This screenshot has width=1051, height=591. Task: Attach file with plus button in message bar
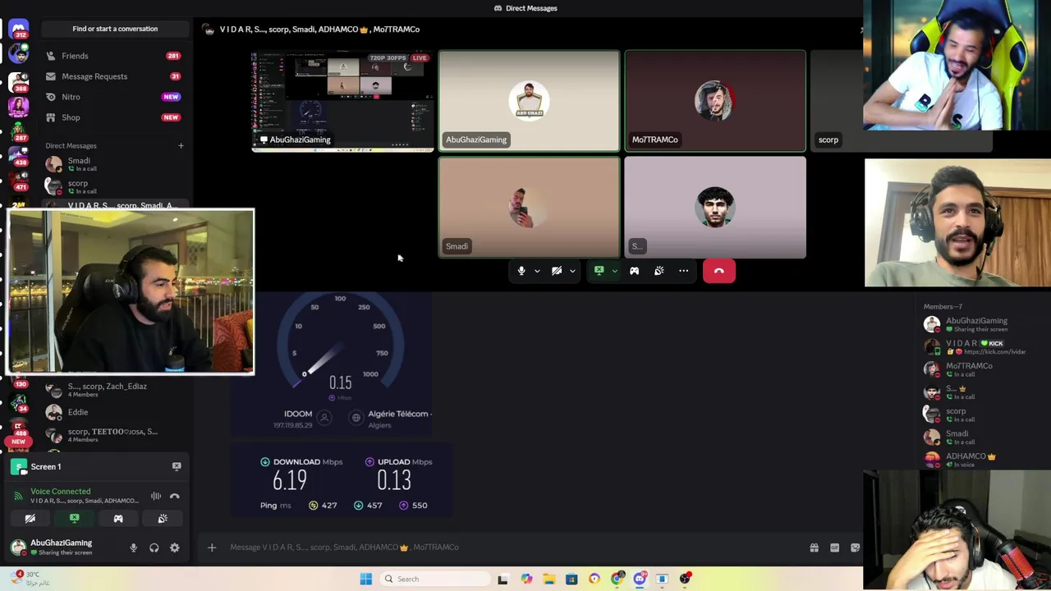(211, 547)
